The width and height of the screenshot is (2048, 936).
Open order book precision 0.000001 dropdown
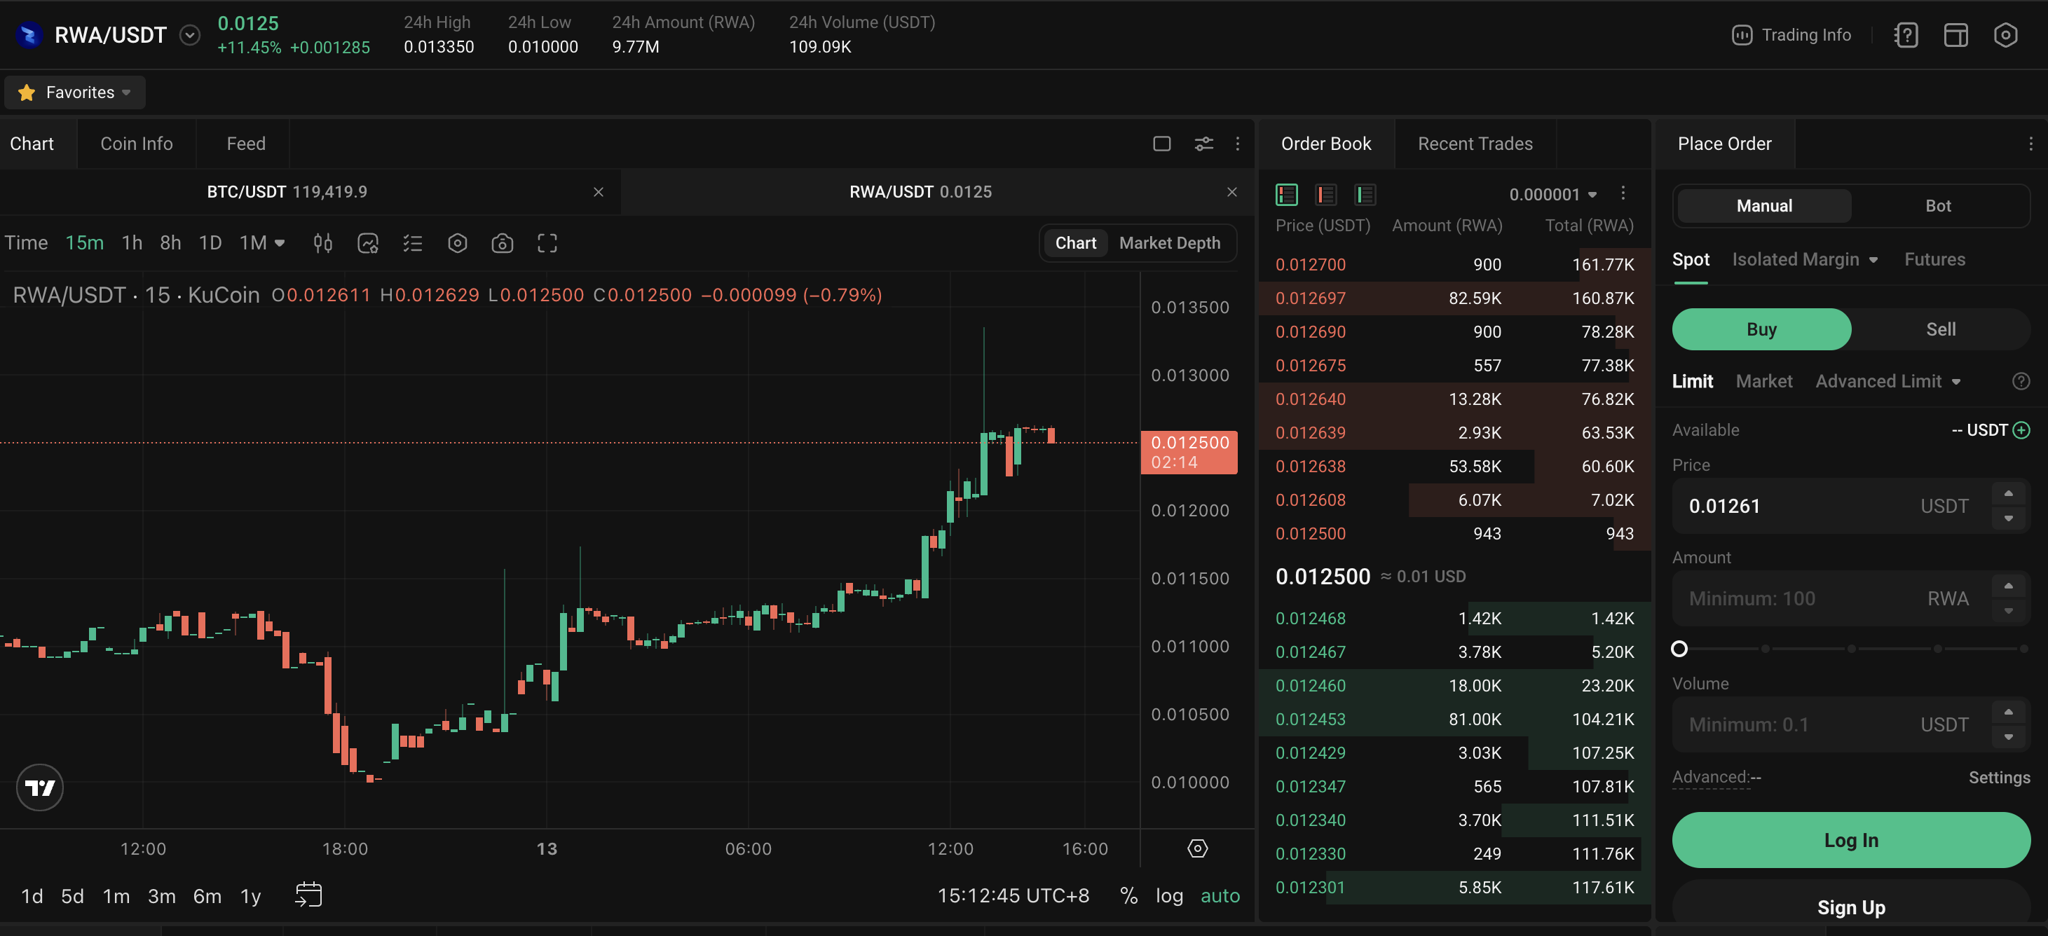[x=1552, y=195]
